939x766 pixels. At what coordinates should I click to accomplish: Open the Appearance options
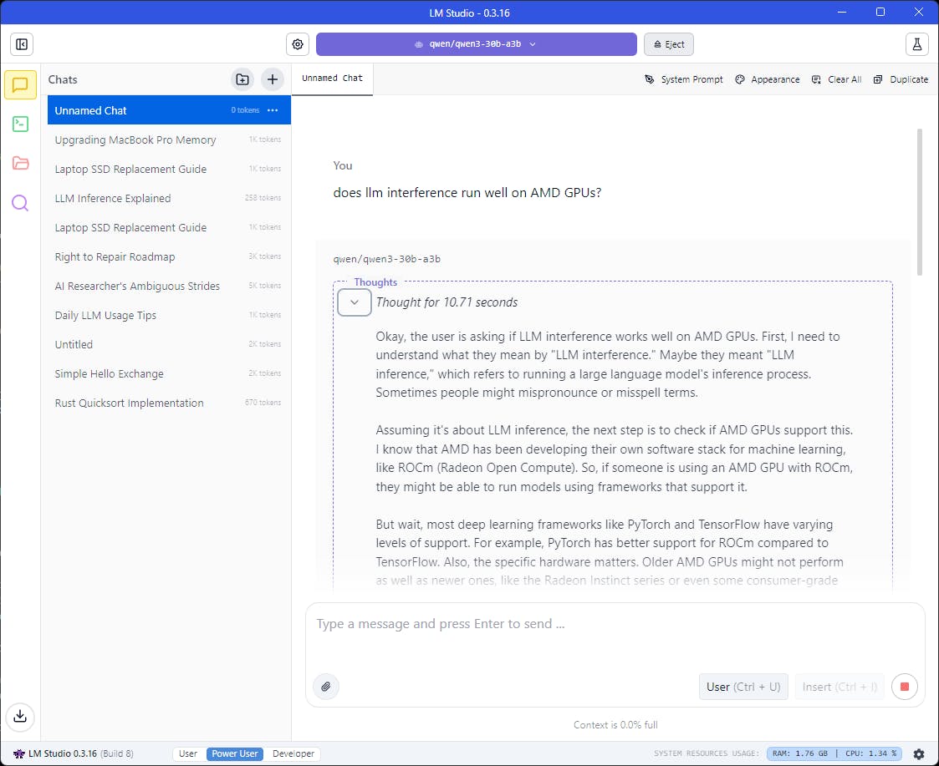pyautogui.click(x=767, y=79)
